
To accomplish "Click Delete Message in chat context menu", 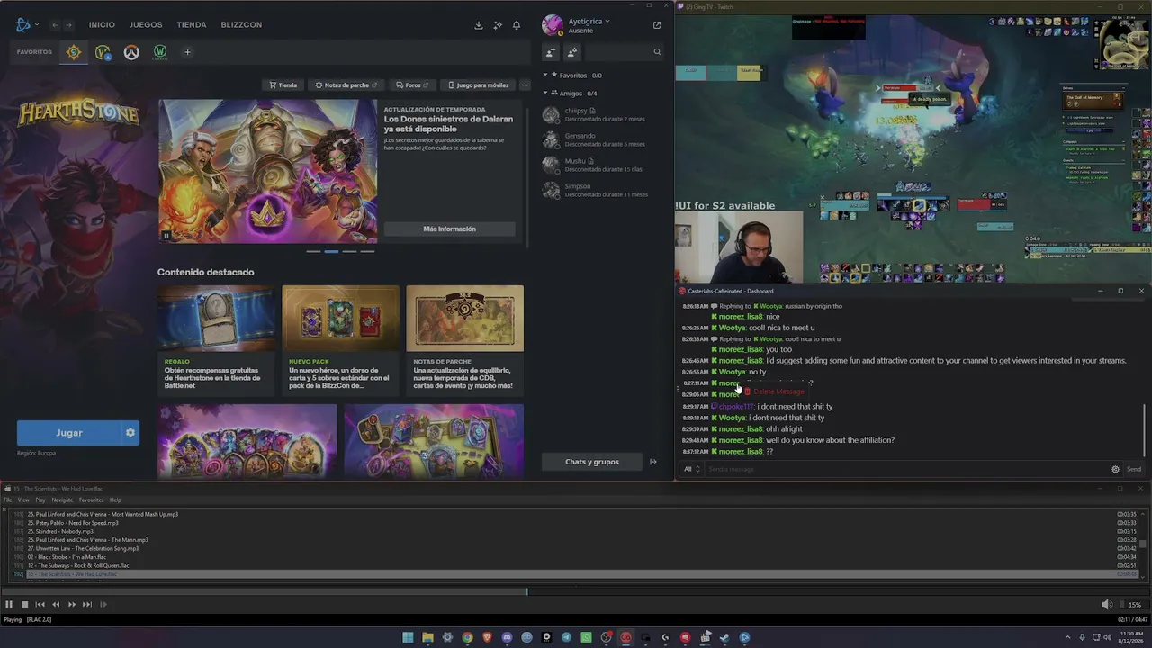I will [773, 391].
